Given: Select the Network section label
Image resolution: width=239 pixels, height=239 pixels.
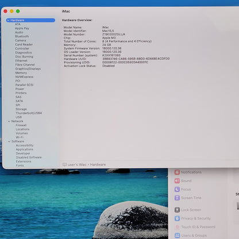Looking at the screenshot, I should (17, 121).
